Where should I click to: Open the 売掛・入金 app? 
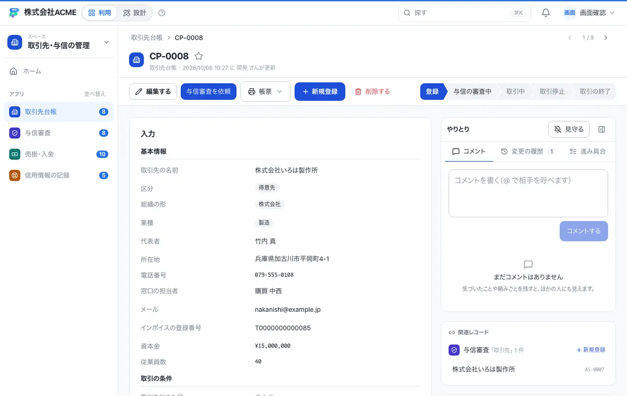(x=59, y=154)
